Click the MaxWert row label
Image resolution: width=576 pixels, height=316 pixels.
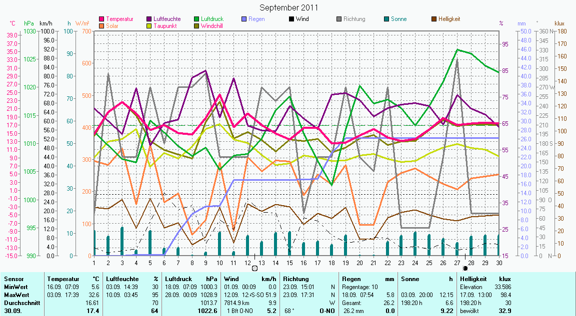click(16, 295)
